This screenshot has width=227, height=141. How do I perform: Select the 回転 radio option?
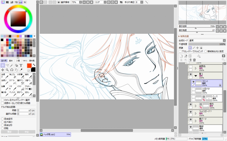(x=2, y=128)
